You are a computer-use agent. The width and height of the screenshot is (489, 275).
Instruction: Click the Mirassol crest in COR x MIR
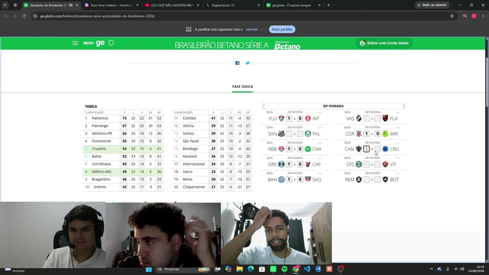click(385, 134)
